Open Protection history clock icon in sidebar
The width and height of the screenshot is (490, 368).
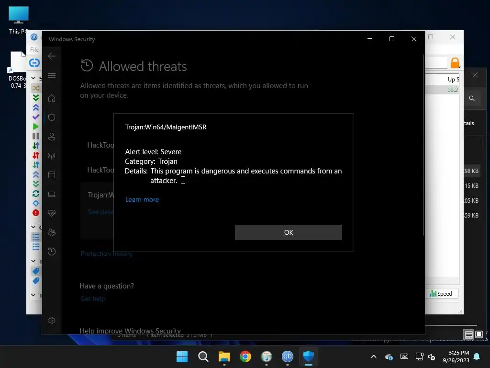pyautogui.click(x=52, y=252)
